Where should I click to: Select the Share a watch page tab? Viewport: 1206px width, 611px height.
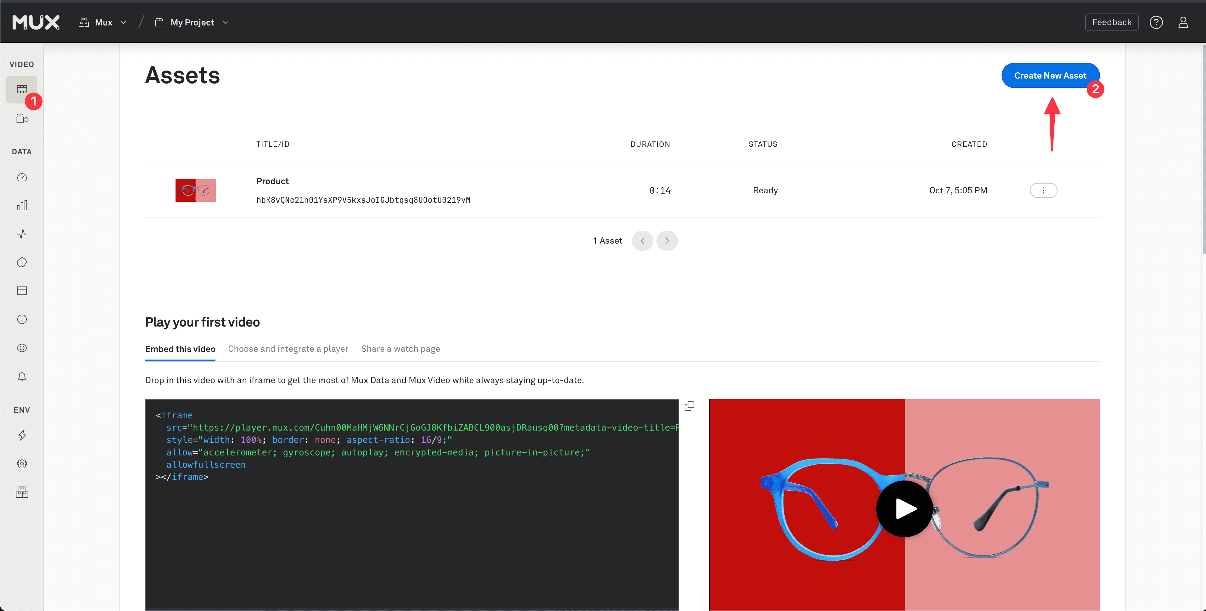(x=400, y=349)
